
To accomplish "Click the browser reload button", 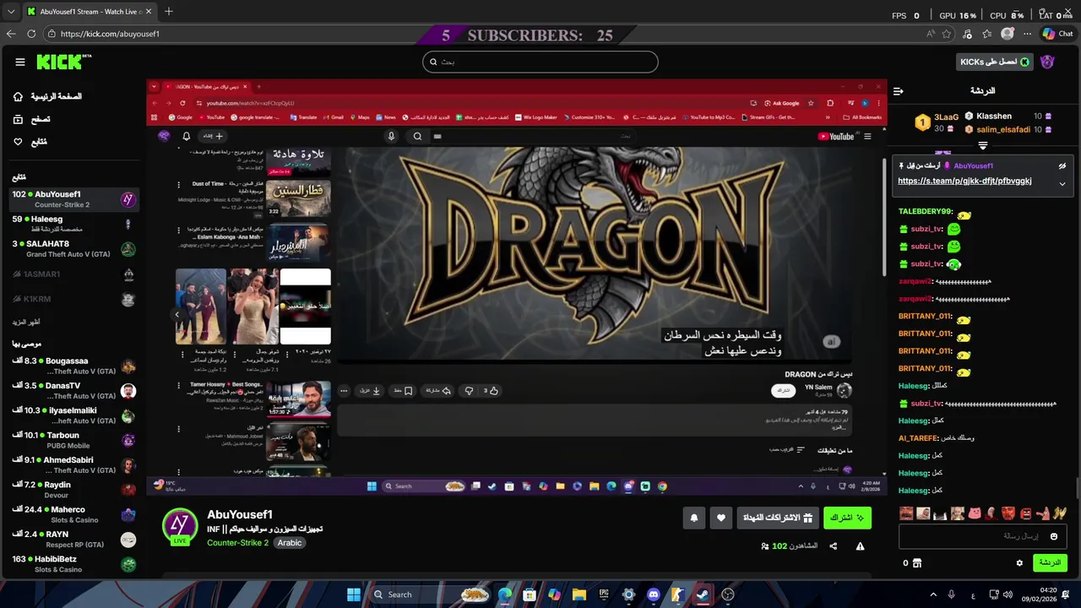I will tap(31, 34).
